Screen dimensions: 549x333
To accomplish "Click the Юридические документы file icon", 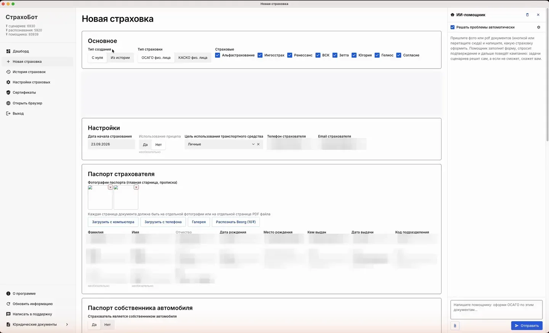I will tap(8, 324).
